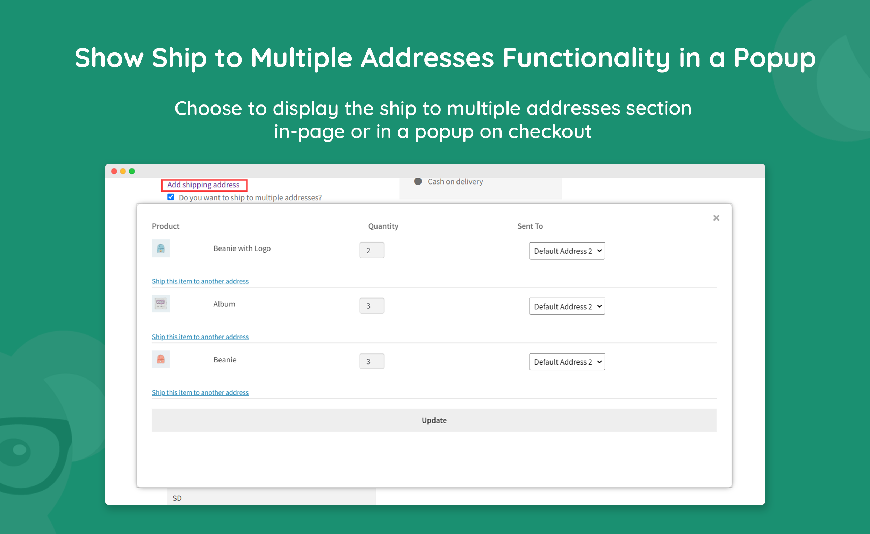
Task: Ship Beanie to another address link
Action: tap(200, 392)
